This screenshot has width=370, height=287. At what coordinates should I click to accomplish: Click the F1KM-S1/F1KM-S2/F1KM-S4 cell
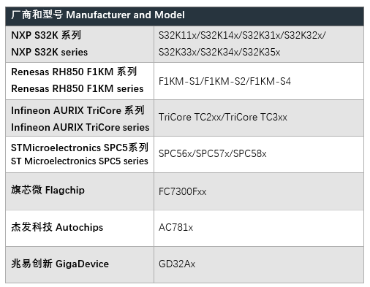coord(259,81)
